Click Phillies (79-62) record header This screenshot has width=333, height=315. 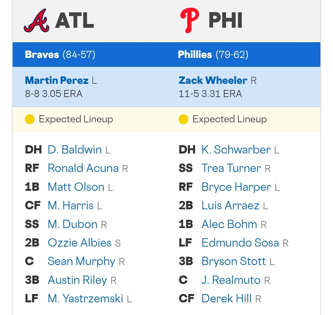click(x=213, y=55)
